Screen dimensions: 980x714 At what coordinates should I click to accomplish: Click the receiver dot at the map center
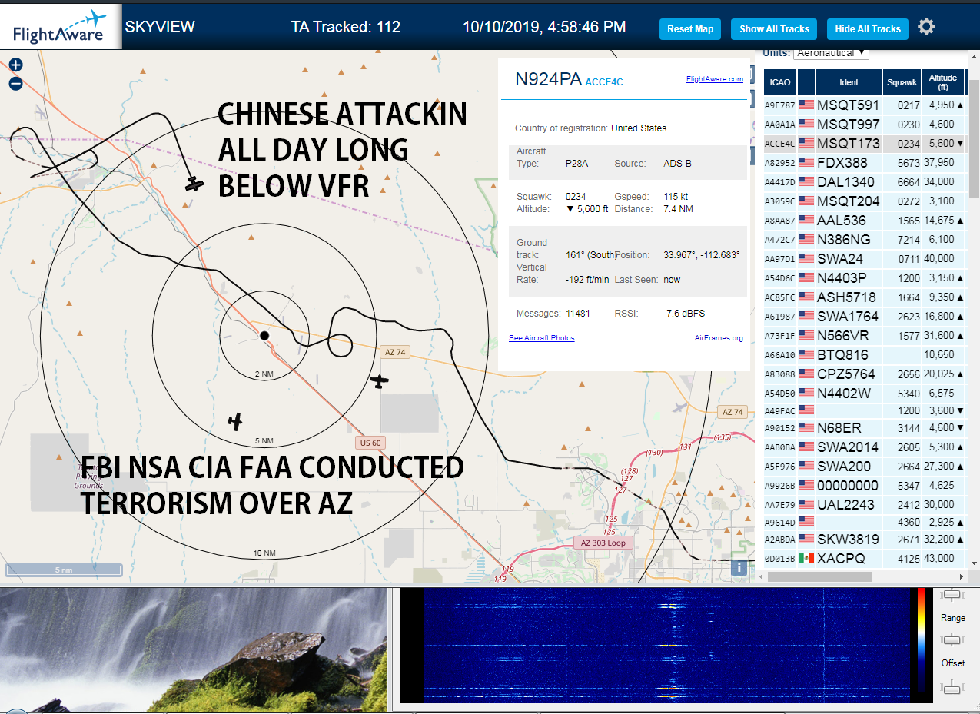264,336
